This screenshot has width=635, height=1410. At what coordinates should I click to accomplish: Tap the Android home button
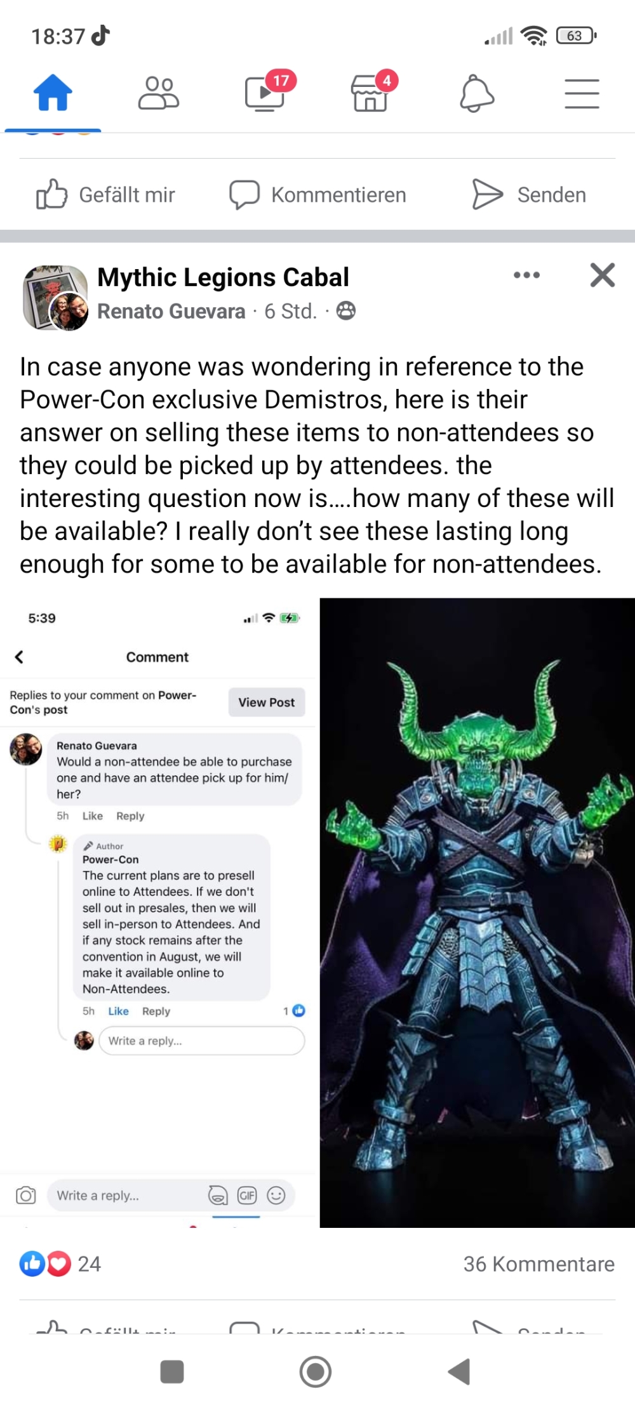(x=316, y=1371)
